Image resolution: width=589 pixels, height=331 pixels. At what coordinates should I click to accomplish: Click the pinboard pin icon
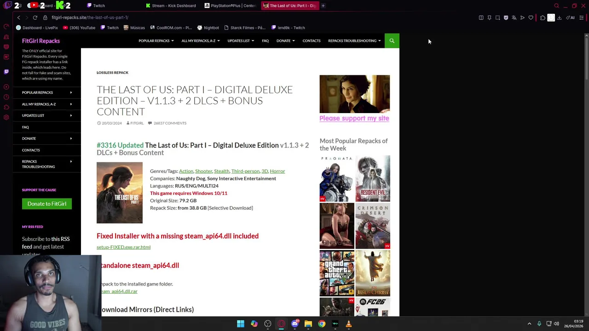[490, 17]
